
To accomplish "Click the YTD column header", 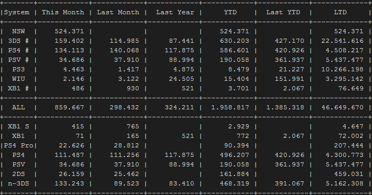I will [230, 12].
